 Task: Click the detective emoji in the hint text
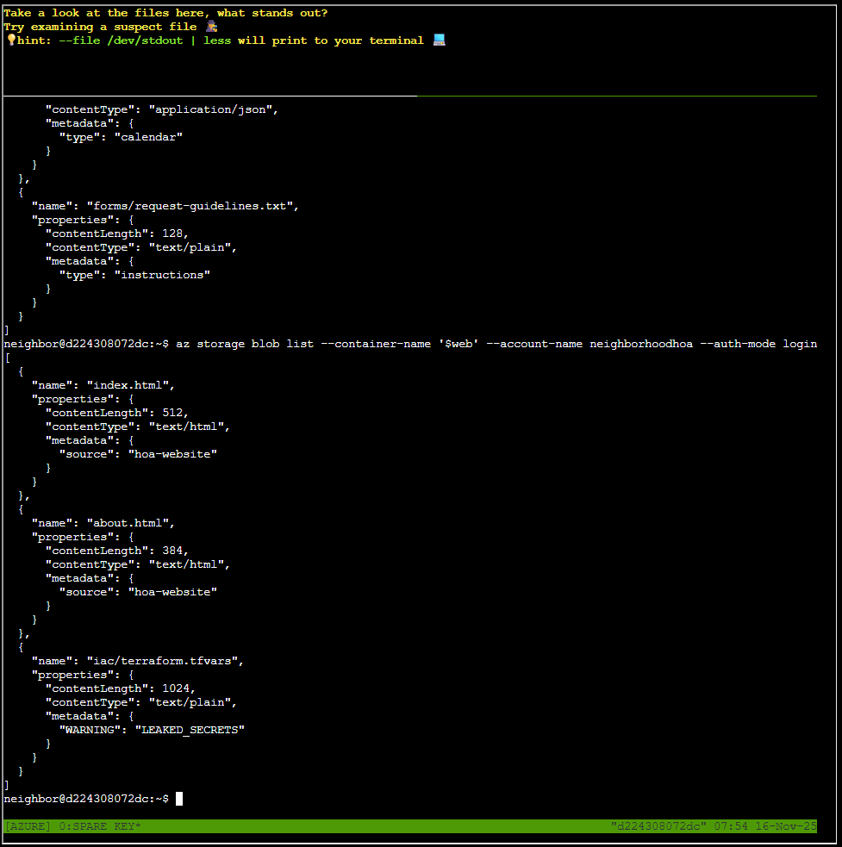pos(210,27)
